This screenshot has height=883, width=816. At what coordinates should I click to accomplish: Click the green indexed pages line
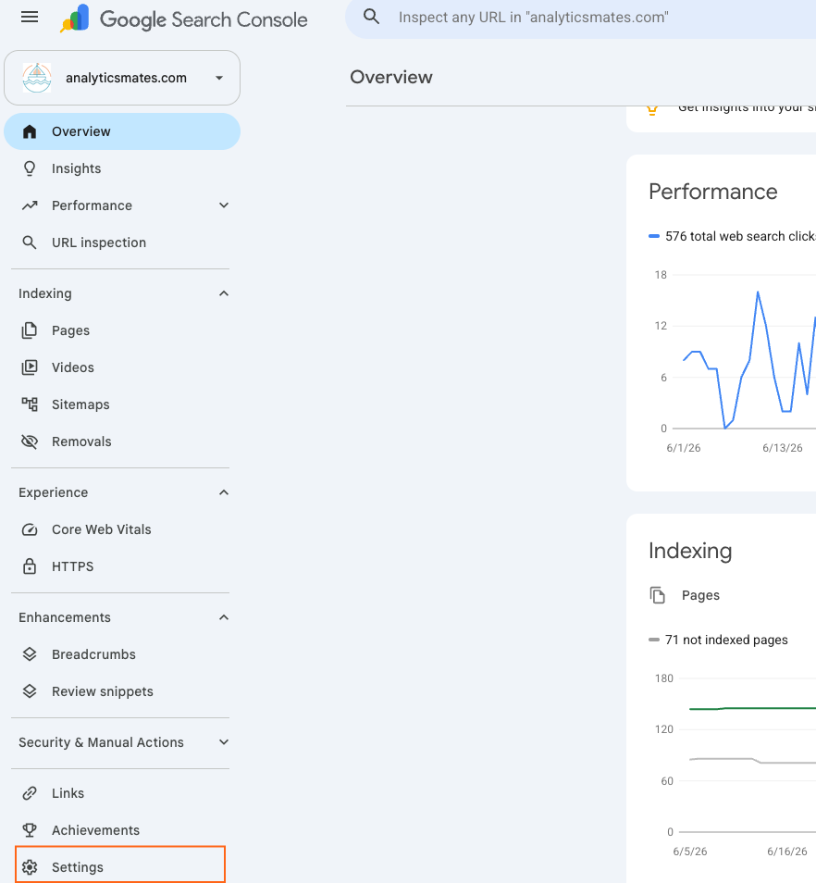pos(754,708)
